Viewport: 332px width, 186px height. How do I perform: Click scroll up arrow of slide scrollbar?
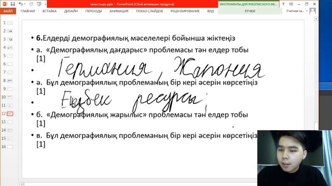316,19
